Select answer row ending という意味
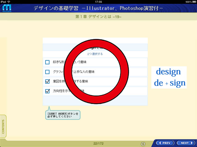Viewport: 197px width, 147px height. 95,62
